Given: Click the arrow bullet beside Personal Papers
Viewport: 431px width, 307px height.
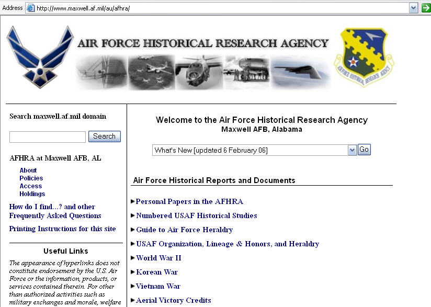Looking at the screenshot, I should point(133,201).
